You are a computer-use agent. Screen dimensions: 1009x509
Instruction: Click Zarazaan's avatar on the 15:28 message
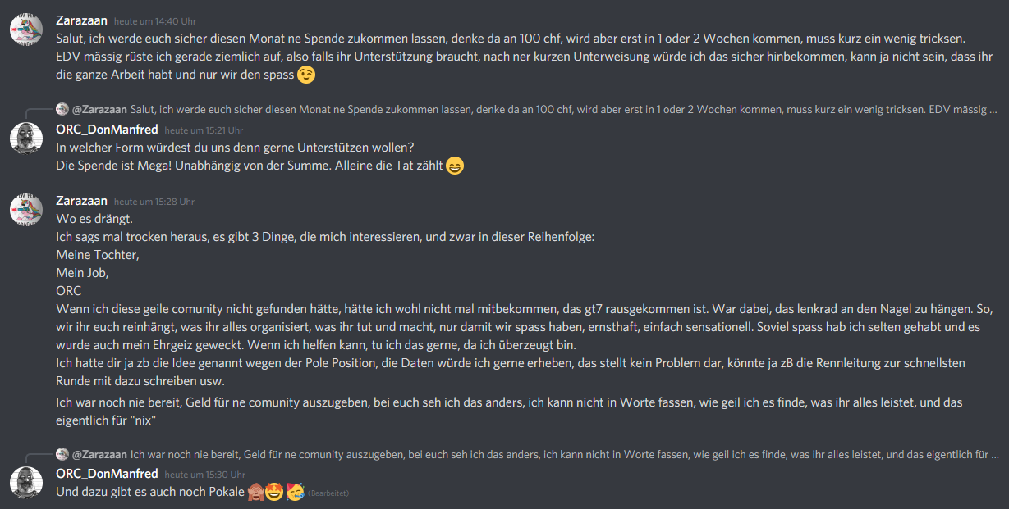pos(25,210)
